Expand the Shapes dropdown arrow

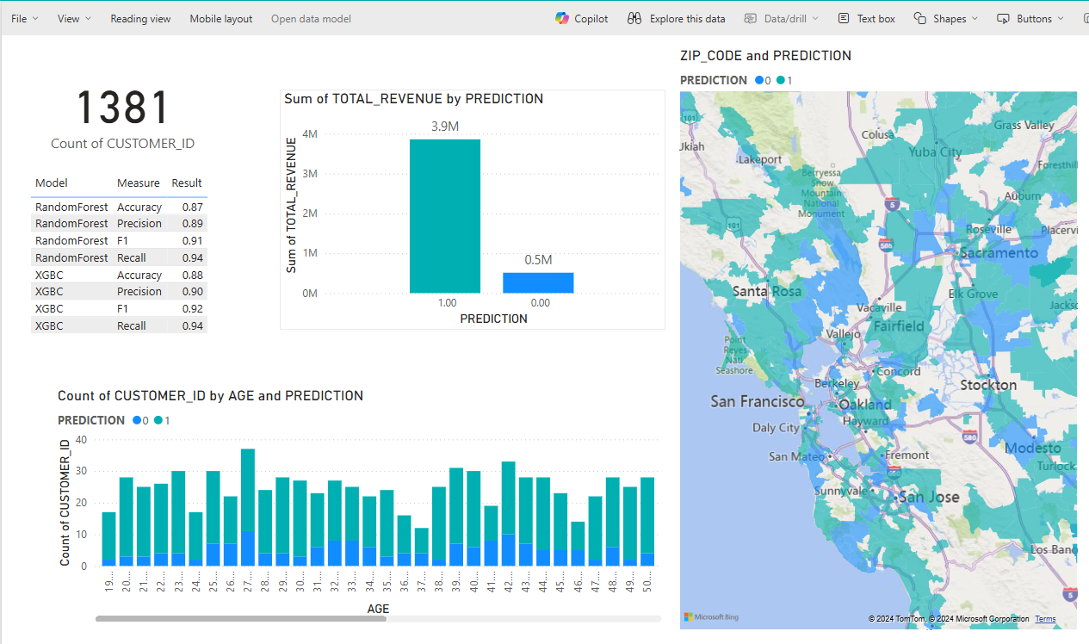point(975,18)
